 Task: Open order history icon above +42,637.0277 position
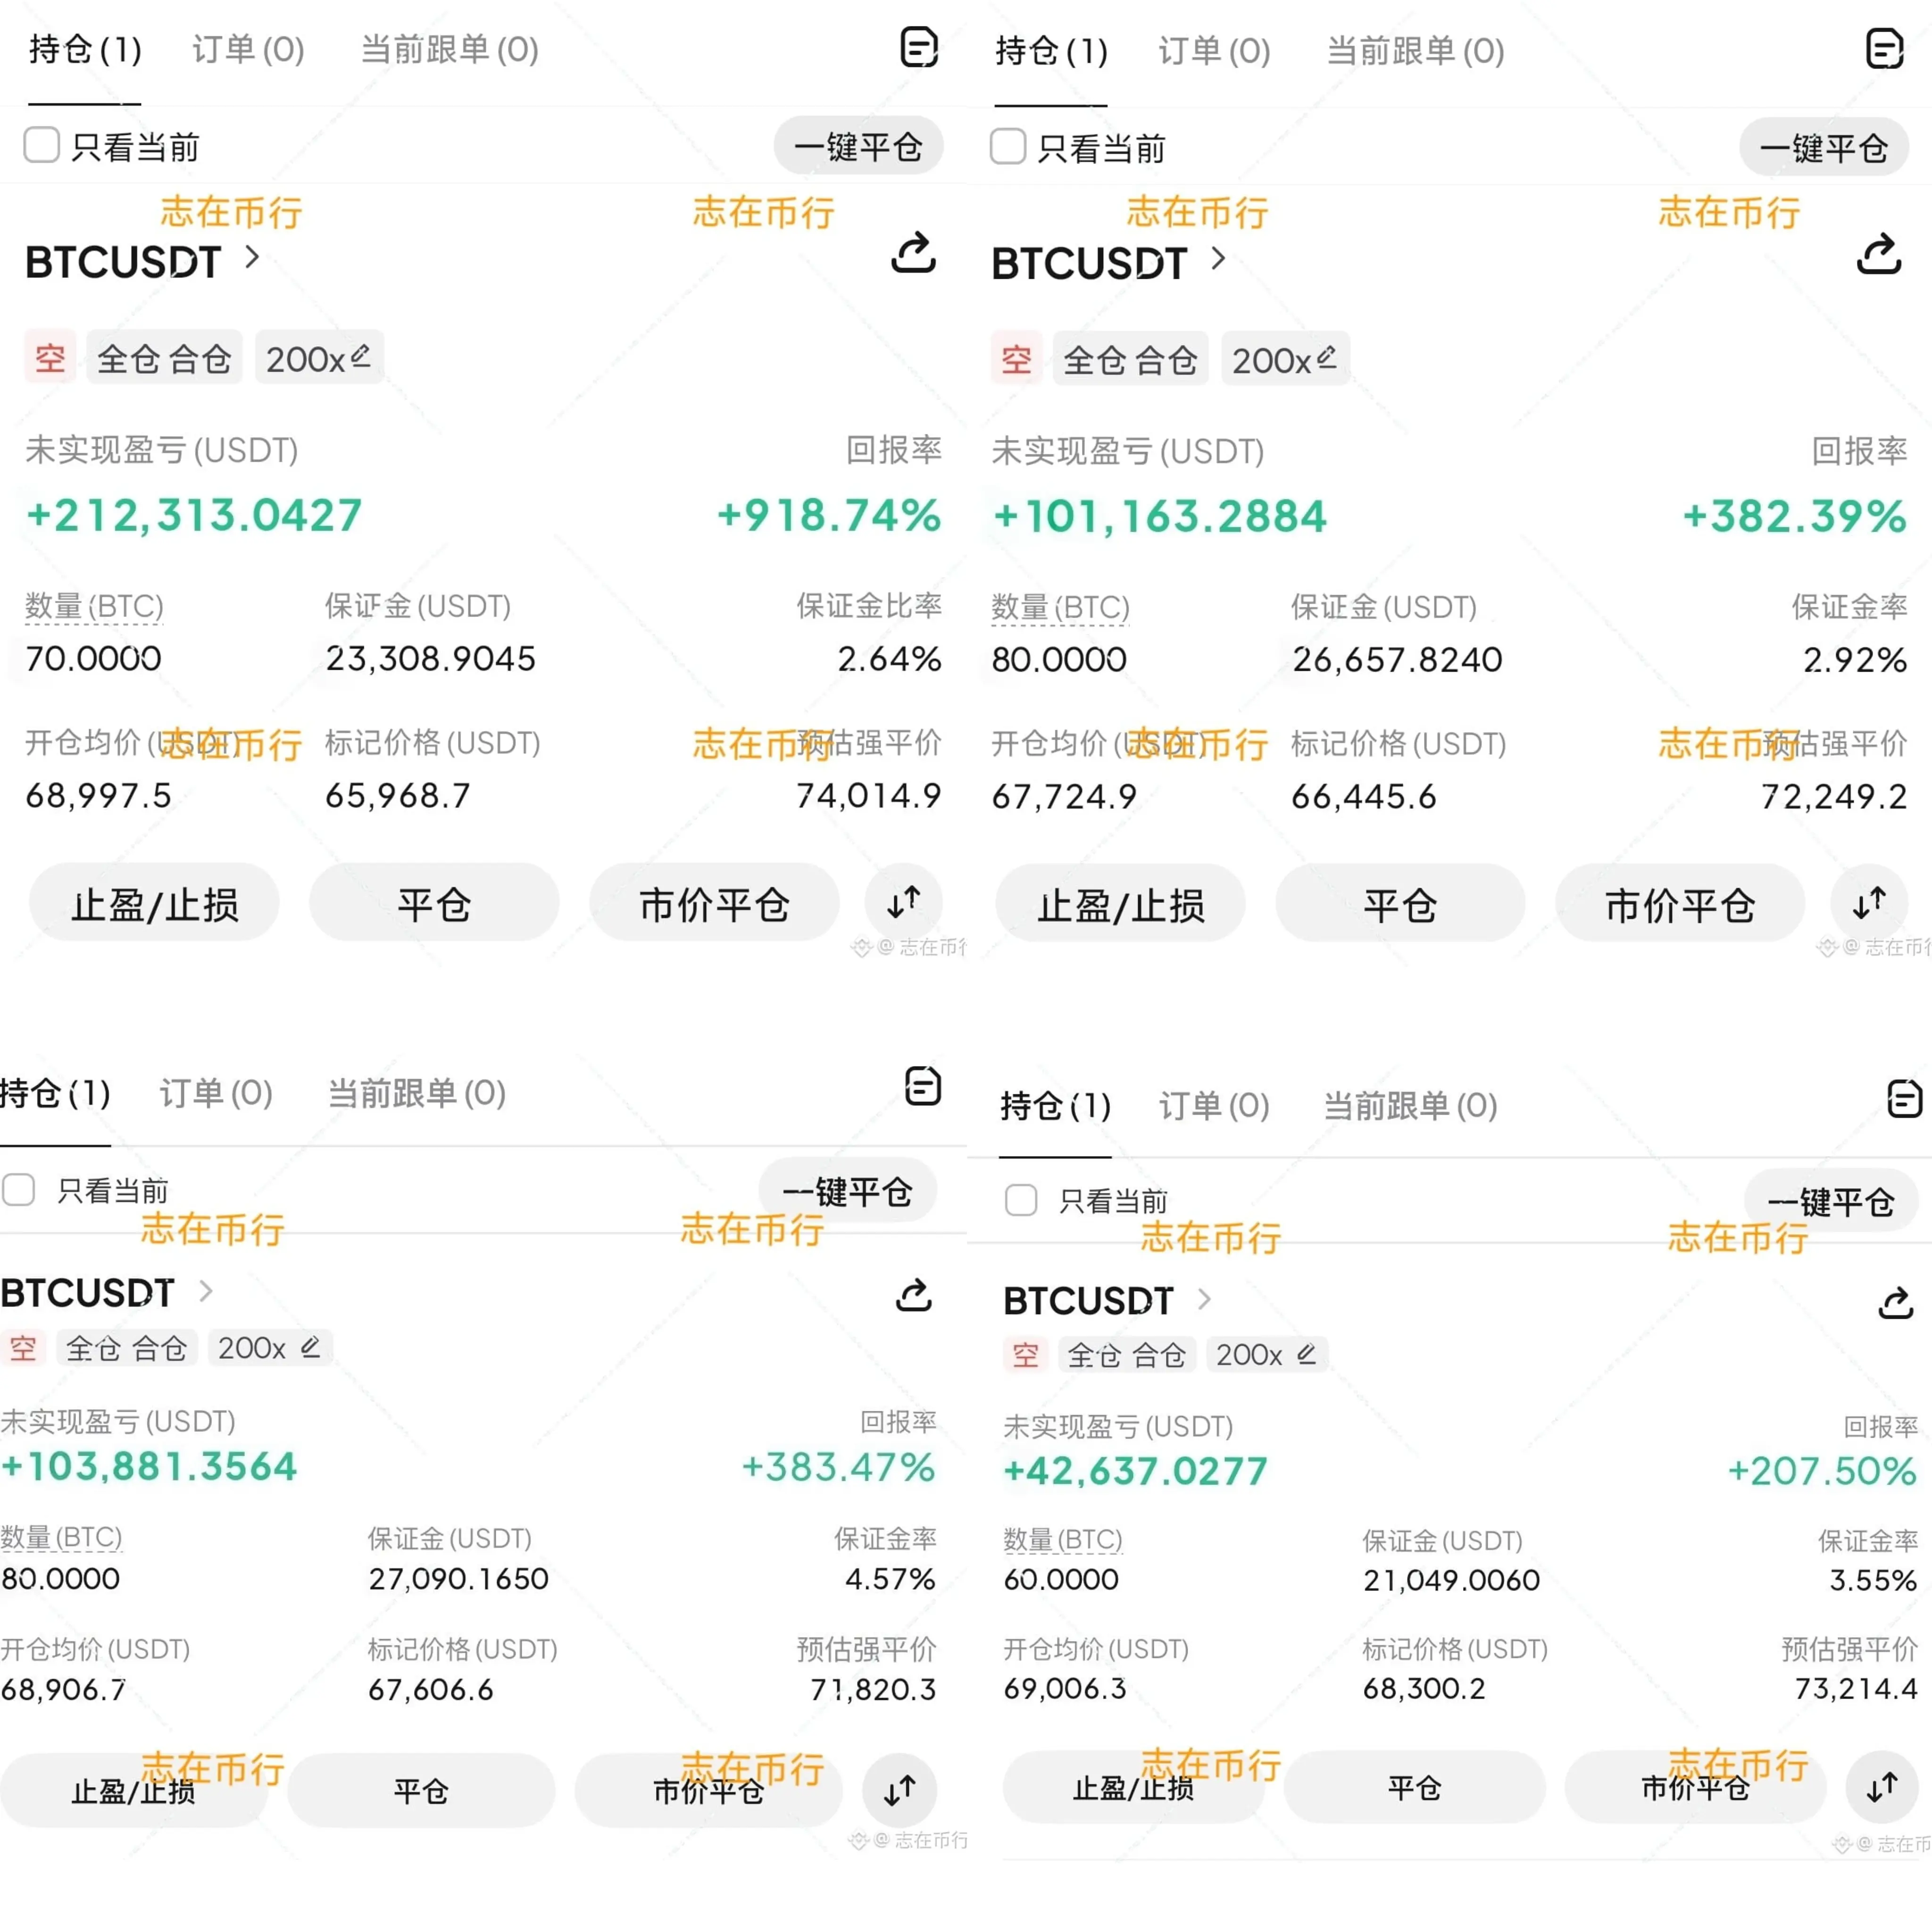(1903, 1099)
